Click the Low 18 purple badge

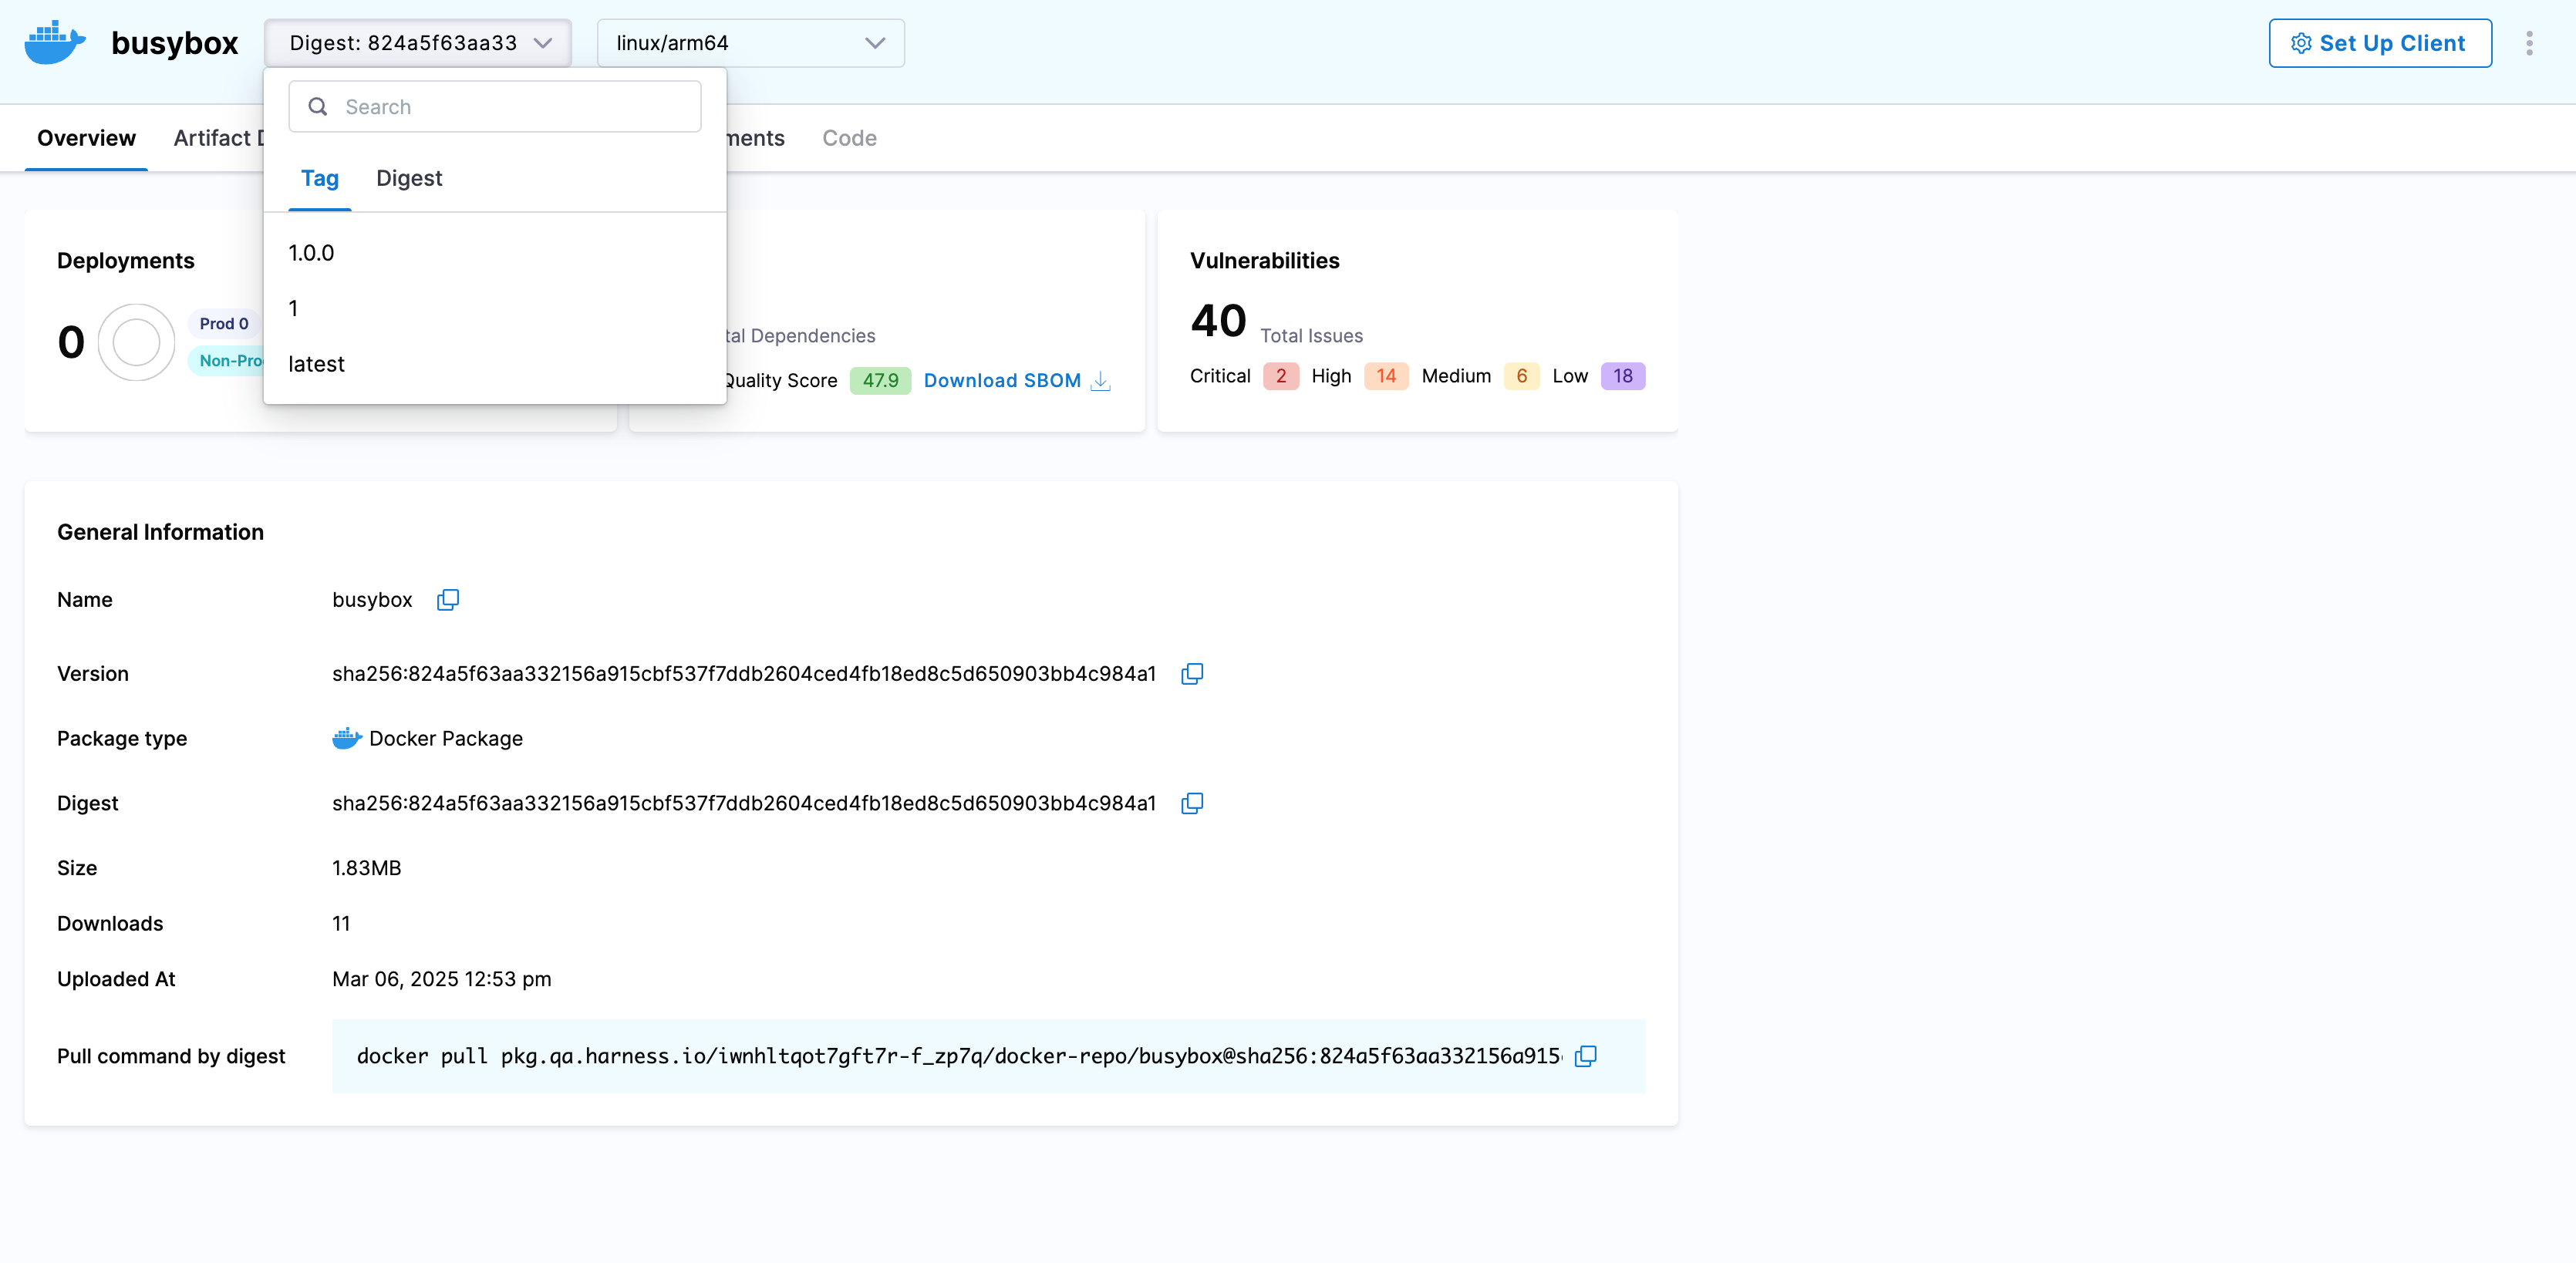point(1621,376)
